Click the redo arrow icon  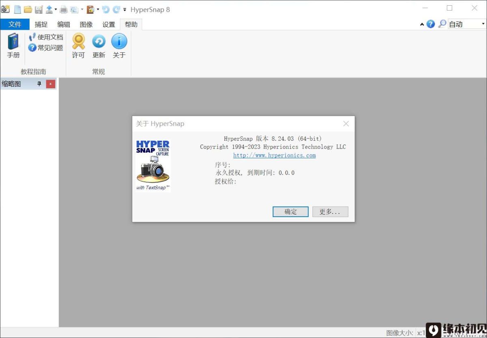[116, 9]
